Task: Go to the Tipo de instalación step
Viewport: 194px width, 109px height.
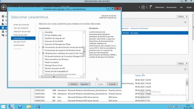Action: pos(21,28)
